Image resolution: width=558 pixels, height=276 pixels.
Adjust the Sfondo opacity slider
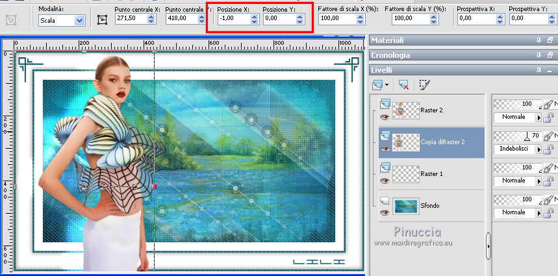point(518,199)
